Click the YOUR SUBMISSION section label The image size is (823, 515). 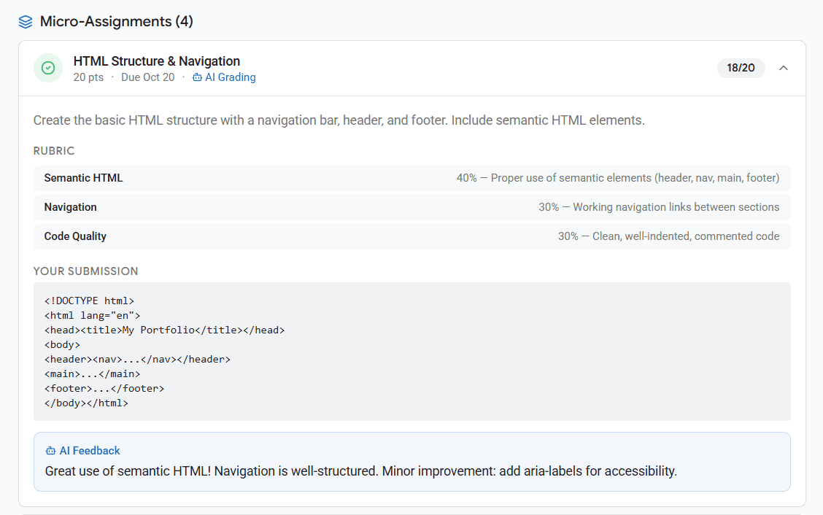85,271
